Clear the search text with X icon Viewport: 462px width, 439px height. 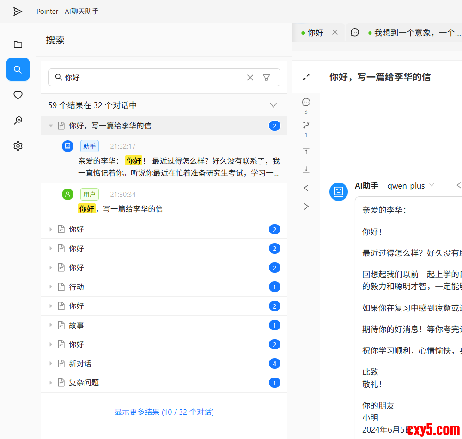point(250,78)
